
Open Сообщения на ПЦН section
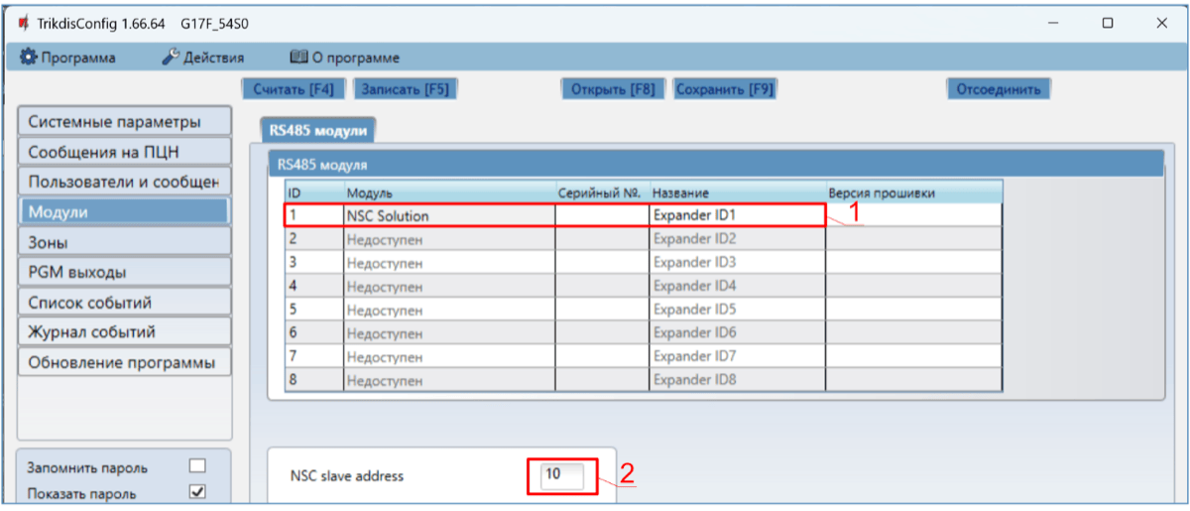124,152
